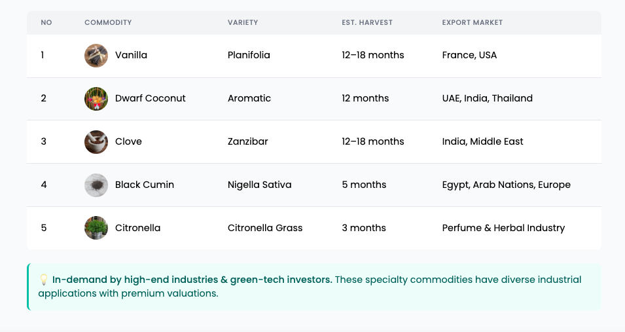The height and width of the screenshot is (332, 625).
Task: Click the Clove mortar thumbnail image
Action: click(x=96, y=141)
